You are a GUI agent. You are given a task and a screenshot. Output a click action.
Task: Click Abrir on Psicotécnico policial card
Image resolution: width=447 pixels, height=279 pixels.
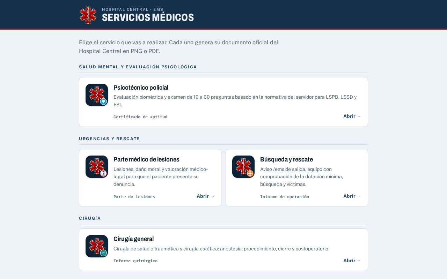(x=352, y=116)
